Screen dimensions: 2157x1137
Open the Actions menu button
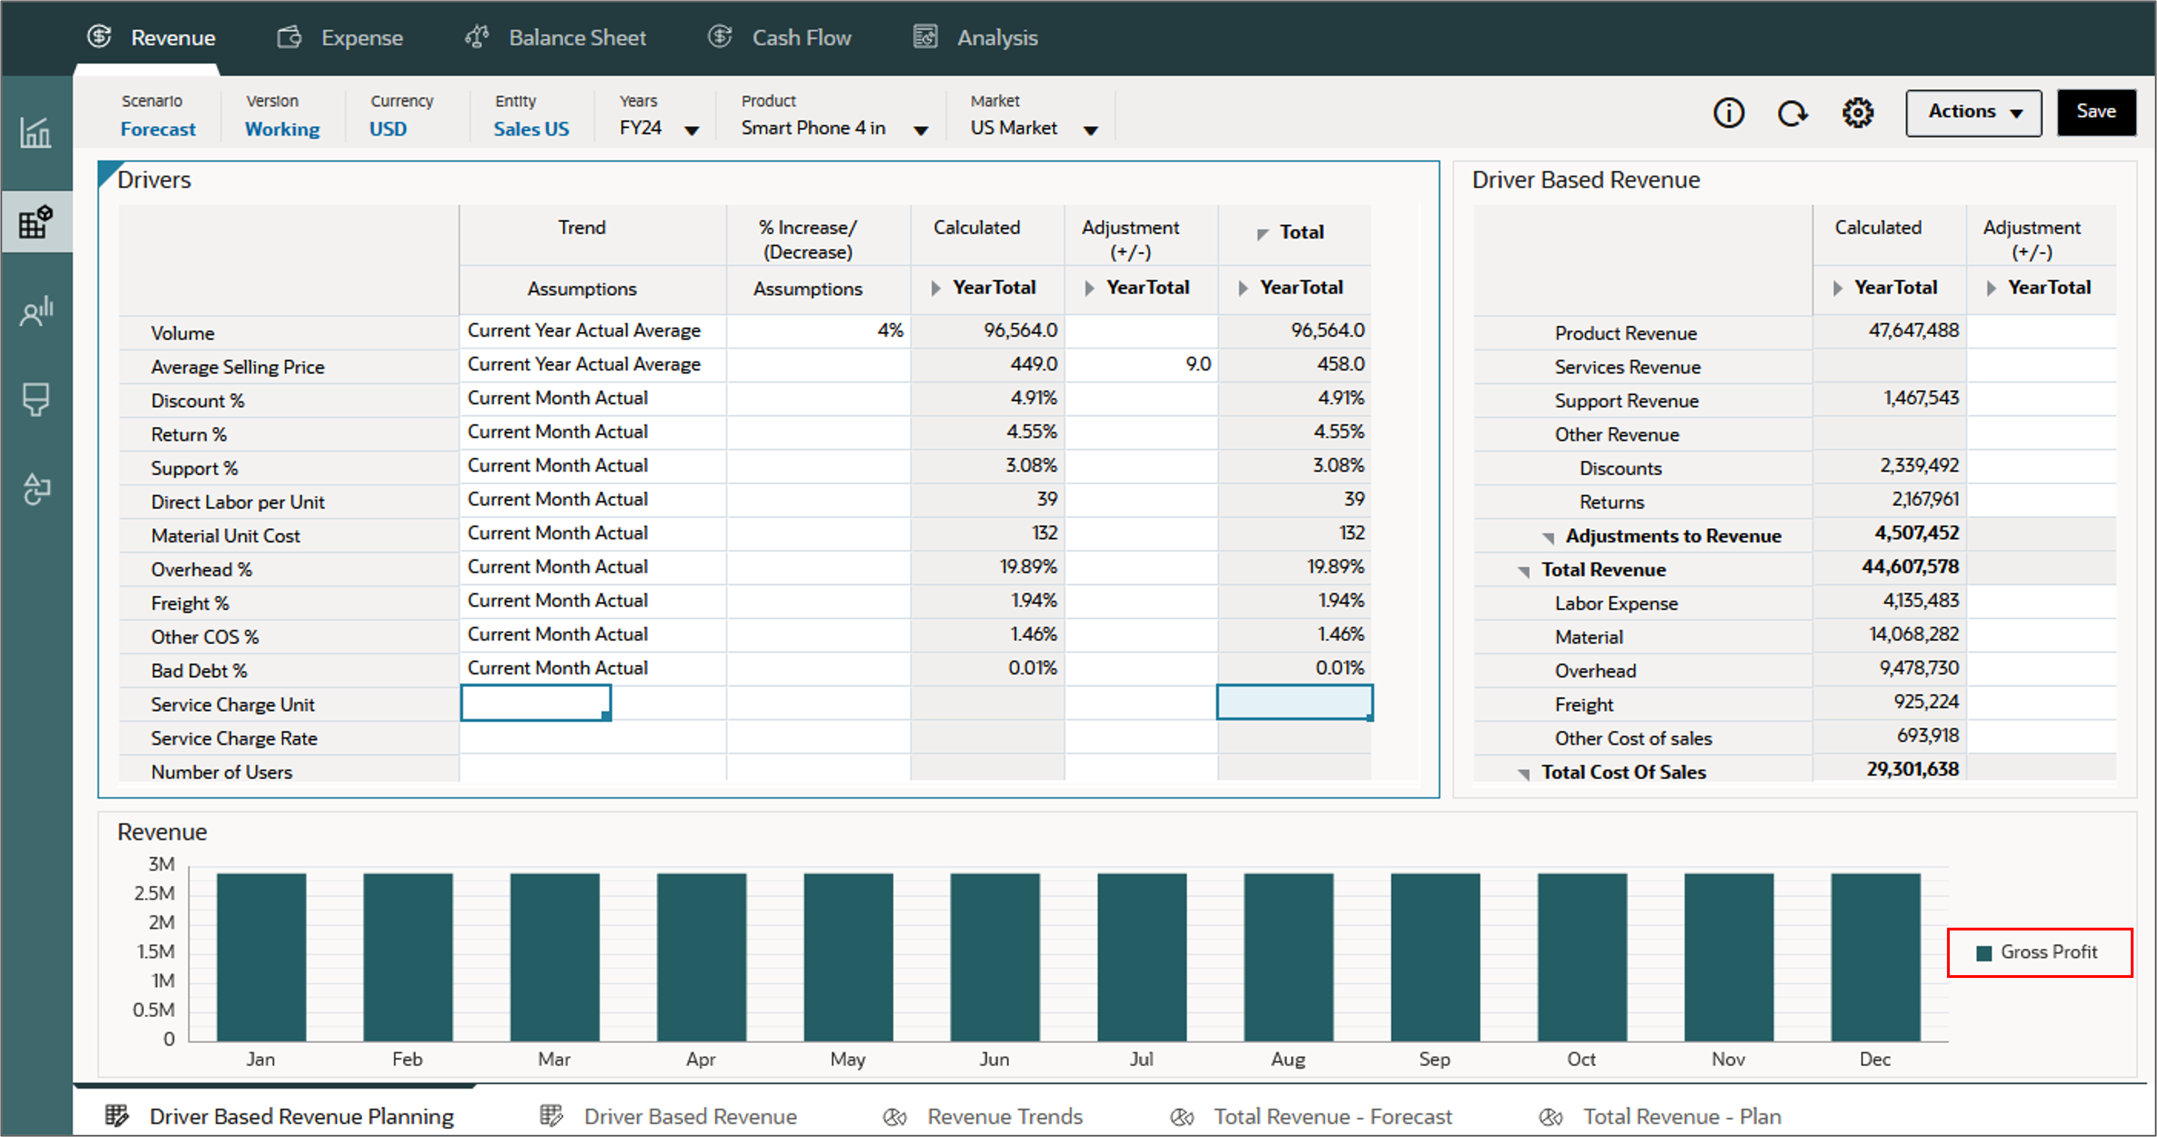[x=1973, y=112]
